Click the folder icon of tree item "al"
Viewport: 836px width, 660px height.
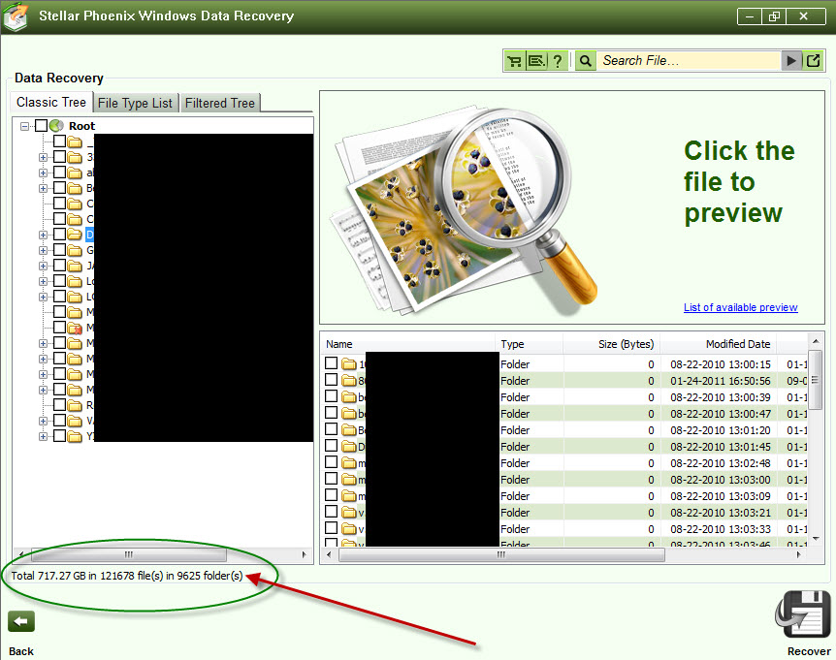75,173
